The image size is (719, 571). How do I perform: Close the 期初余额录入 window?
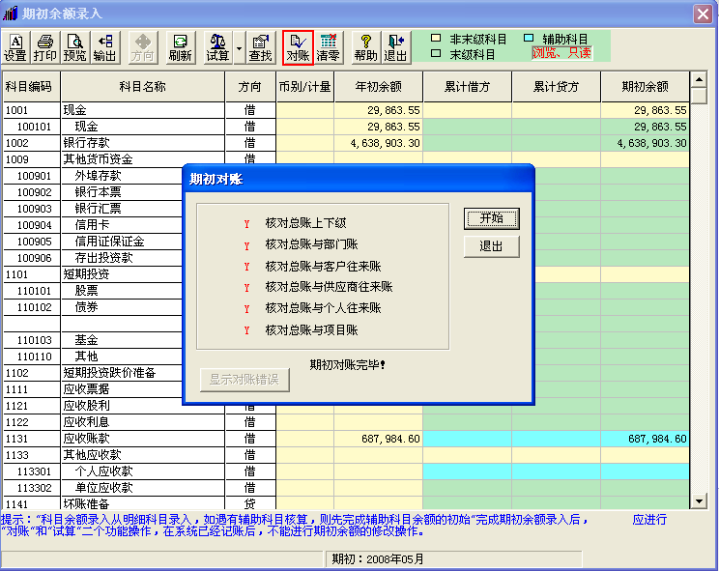pyautogui.click(x=703, y=14)
